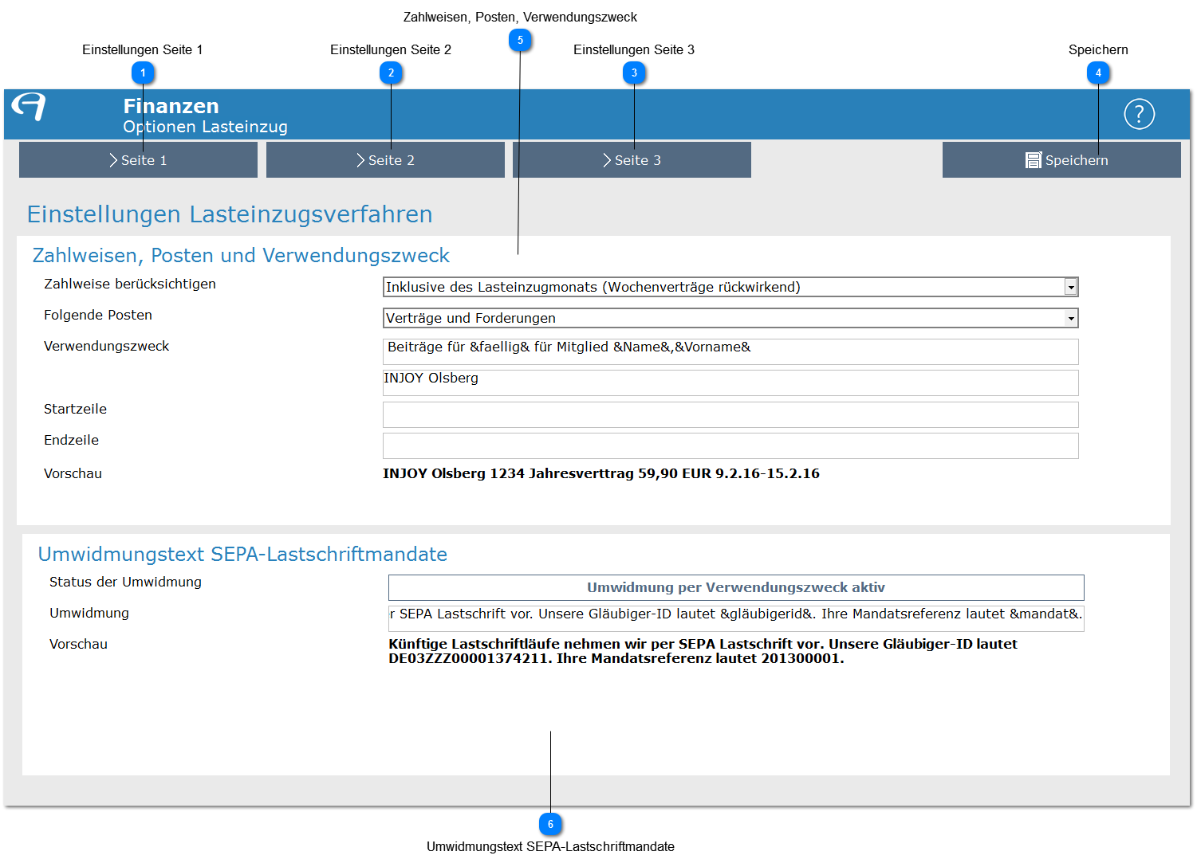The height and width of the screenshot is (867, 1197).
Task: Click the Zahlweisen, Posten und Verwendungszweck heading
Action: [x=241, y=255]
